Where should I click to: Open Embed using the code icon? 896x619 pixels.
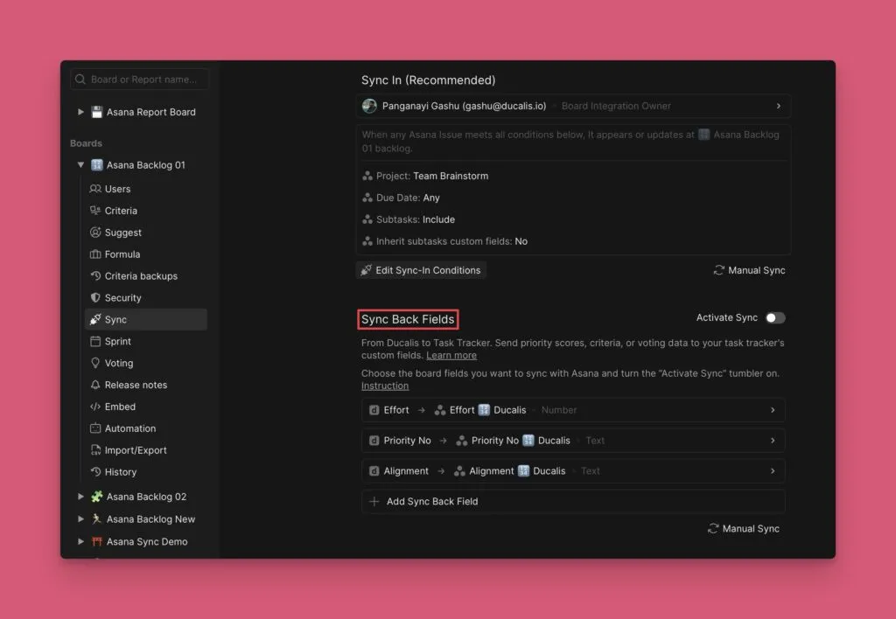96,407
